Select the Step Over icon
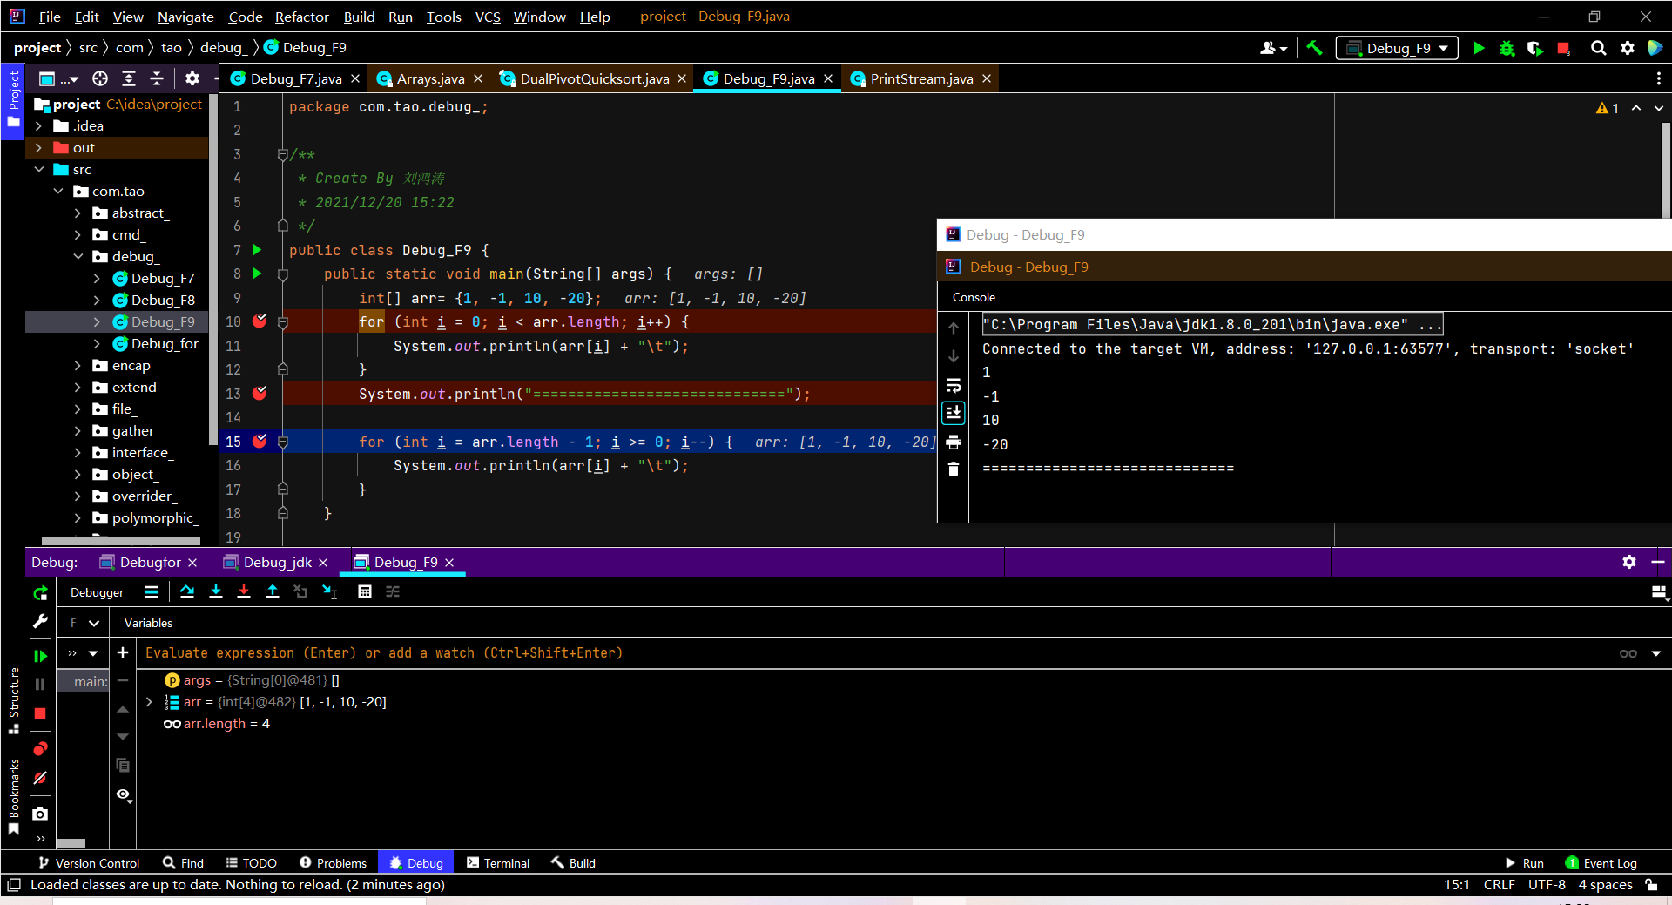This screenshot has height=905, width=1672. point(188,592)
